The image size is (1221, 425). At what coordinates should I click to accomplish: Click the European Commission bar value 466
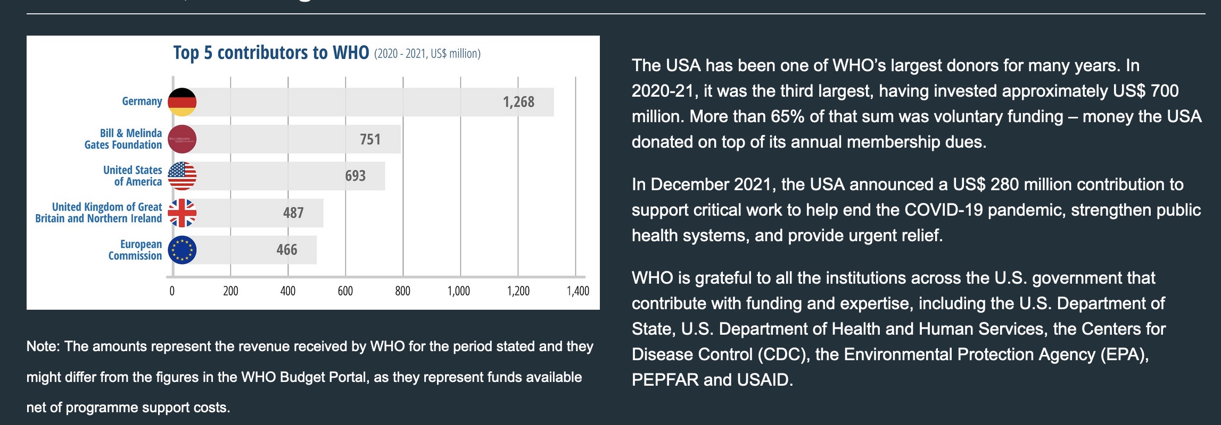click(287, 250)
